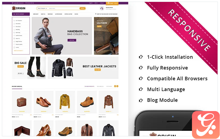This screenshot has width=220, height=139.
Task: Click Shop Now on Handbags banner
Action: pos(72,40)
